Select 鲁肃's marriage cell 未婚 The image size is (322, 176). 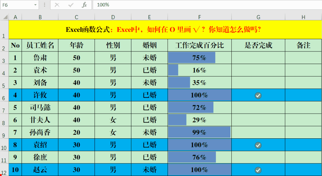[x=150, y=58]
